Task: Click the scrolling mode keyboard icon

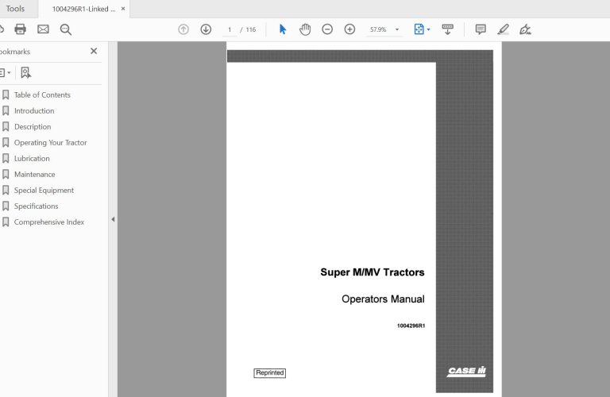Action: 447,29
